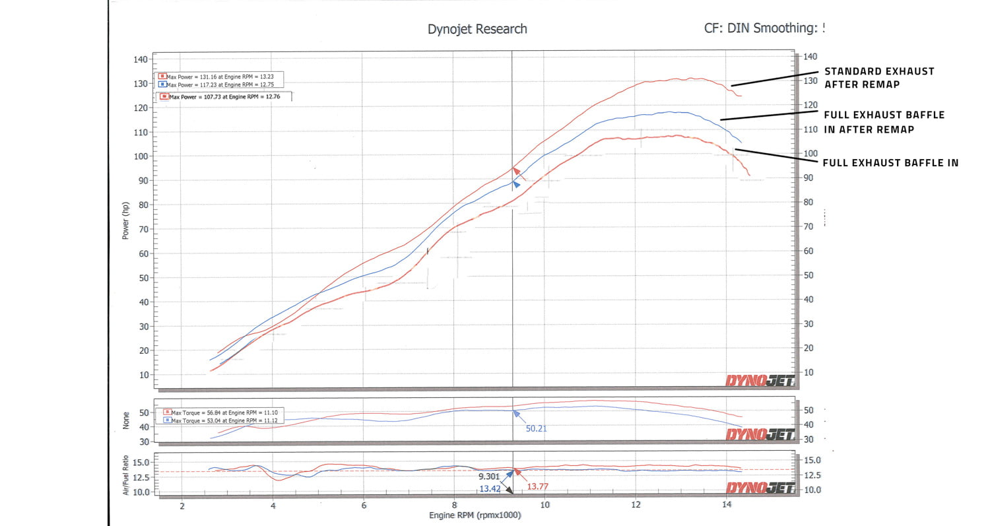Image resolution: width=990 pixels, height=526 pixels.
Task: Click the blue swatch beside Max Power = 117.23
Action: tap(162, 85)
